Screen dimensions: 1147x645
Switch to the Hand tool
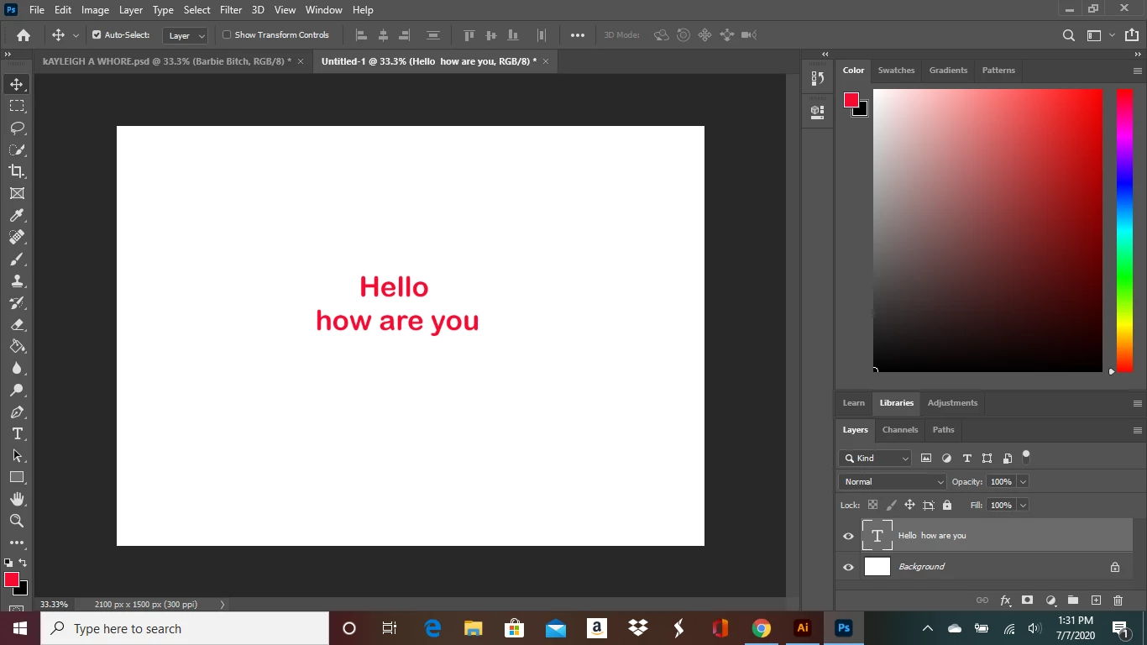(17, 500)
